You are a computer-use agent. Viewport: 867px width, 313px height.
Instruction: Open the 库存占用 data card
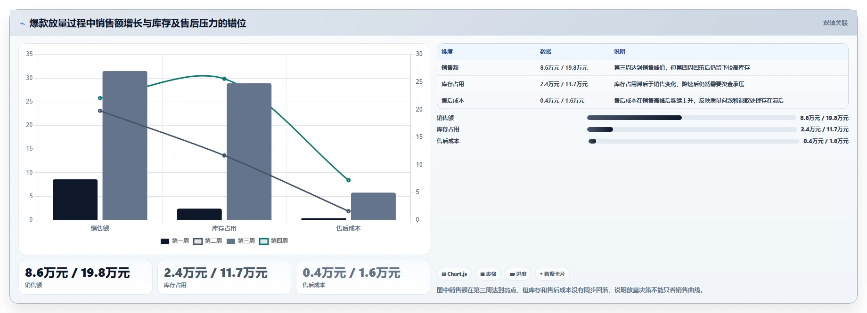pyautogui.click(x=224, y=277)
